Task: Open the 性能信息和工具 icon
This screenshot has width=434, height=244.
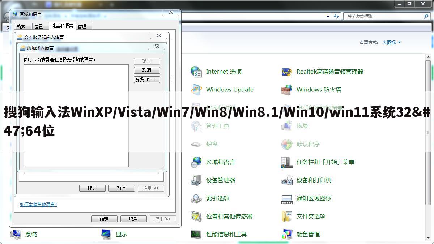Action: tap(196, 234)
